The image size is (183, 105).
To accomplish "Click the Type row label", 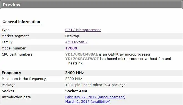I will (6, 30).
